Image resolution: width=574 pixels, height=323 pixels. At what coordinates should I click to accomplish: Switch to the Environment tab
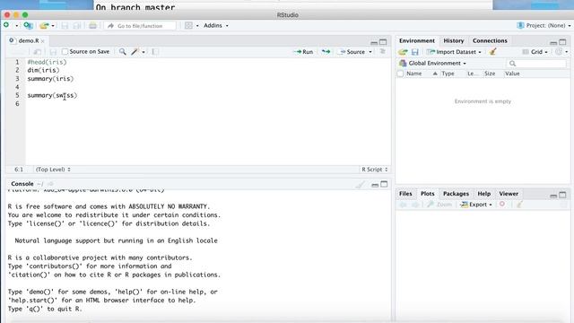click(417, 40)
